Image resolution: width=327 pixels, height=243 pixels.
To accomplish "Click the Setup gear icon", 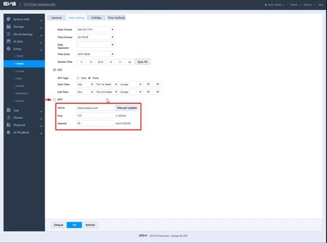I will tap(9, 49).
